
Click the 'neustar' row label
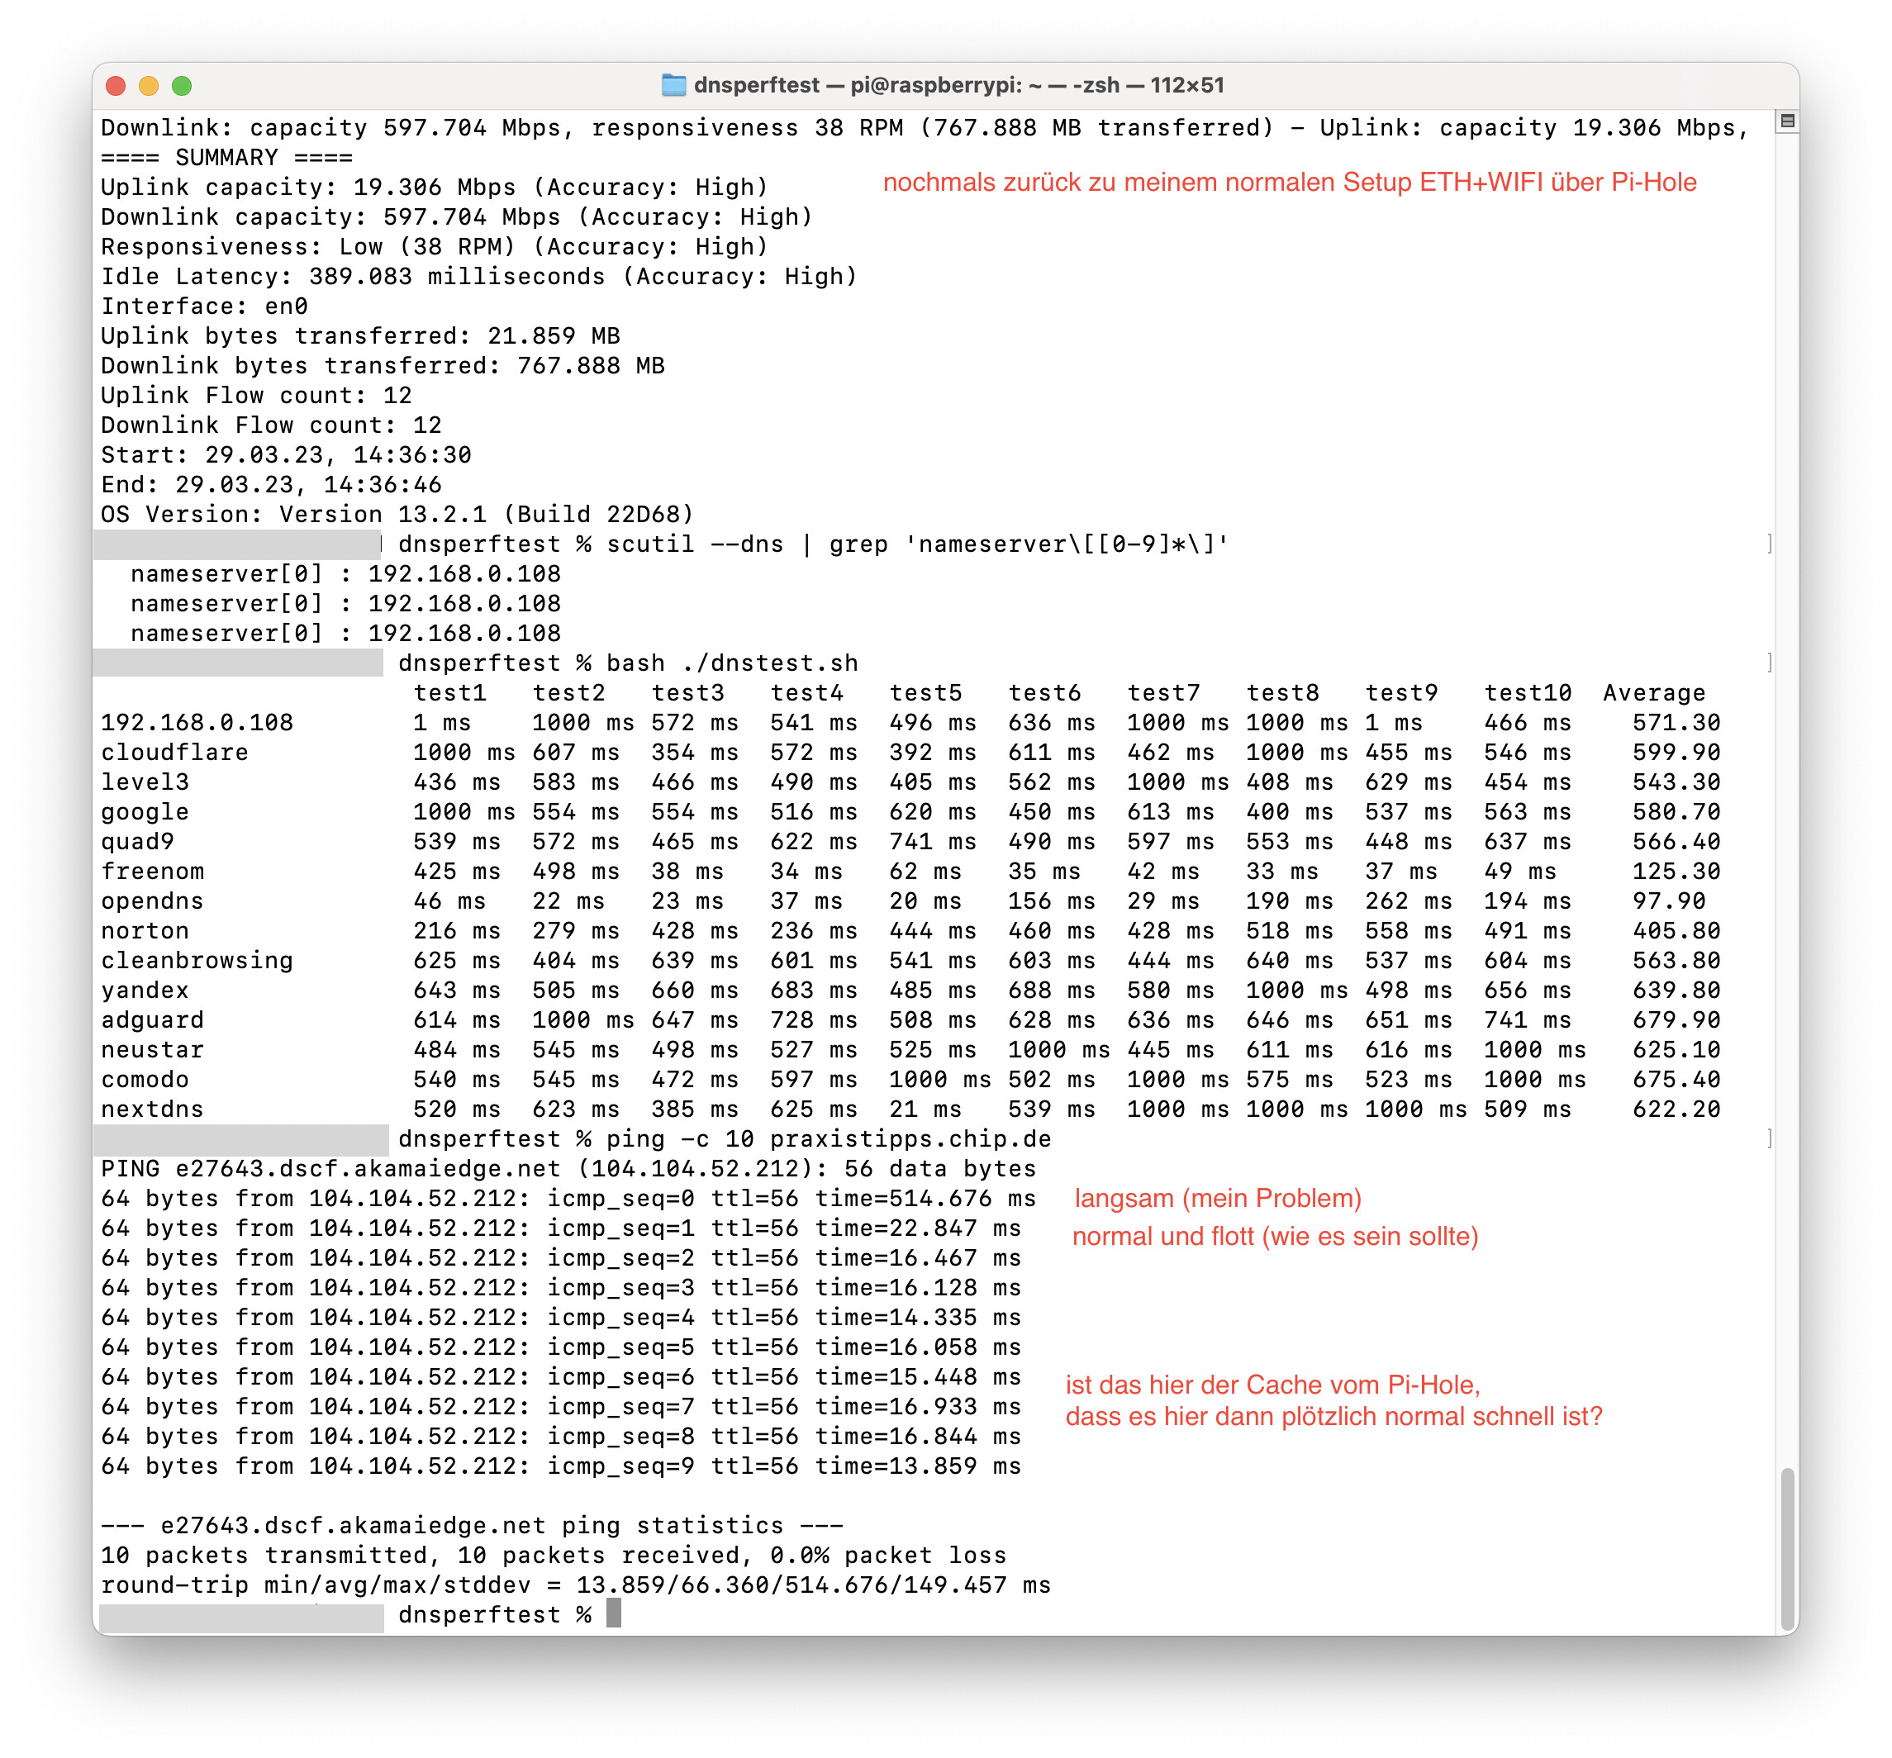[152, 1049]
